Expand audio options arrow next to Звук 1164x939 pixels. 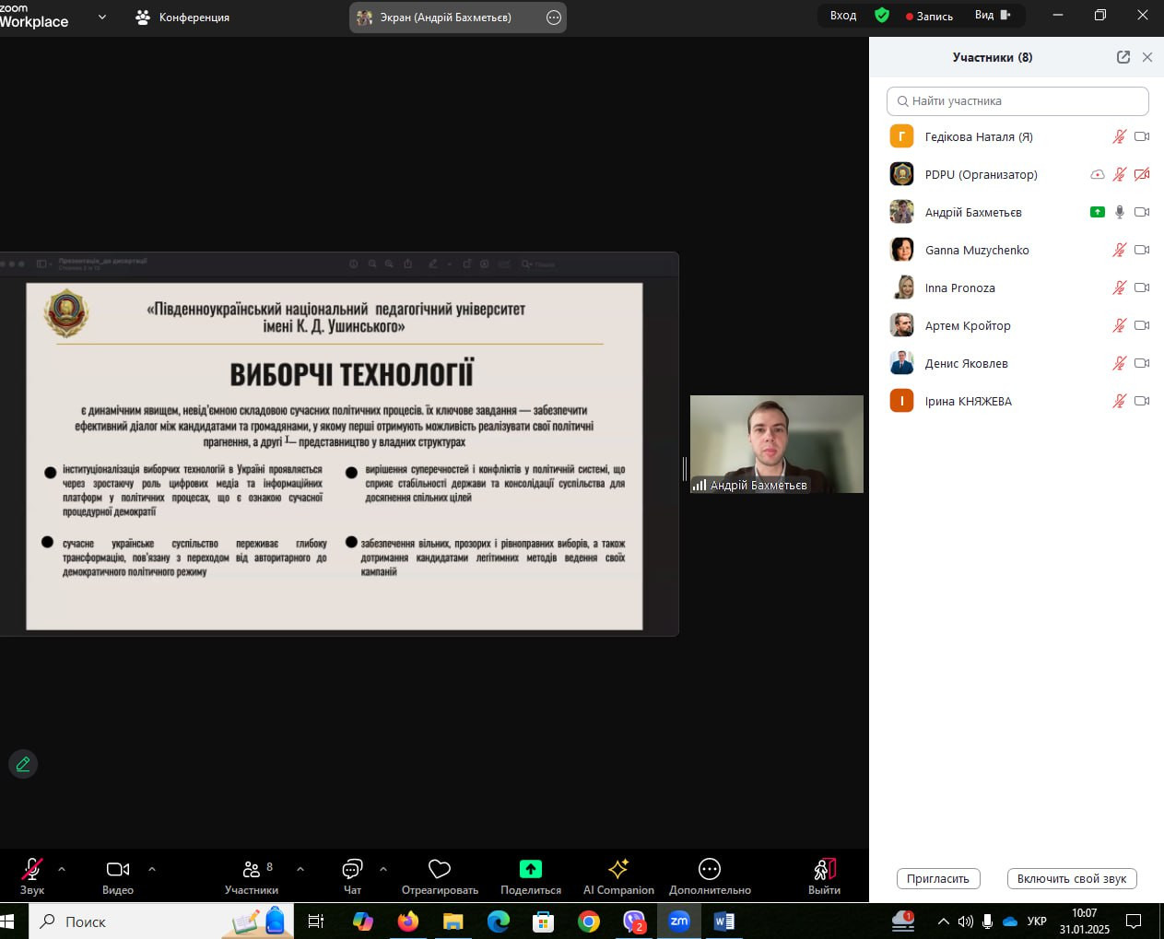[62, 869]
